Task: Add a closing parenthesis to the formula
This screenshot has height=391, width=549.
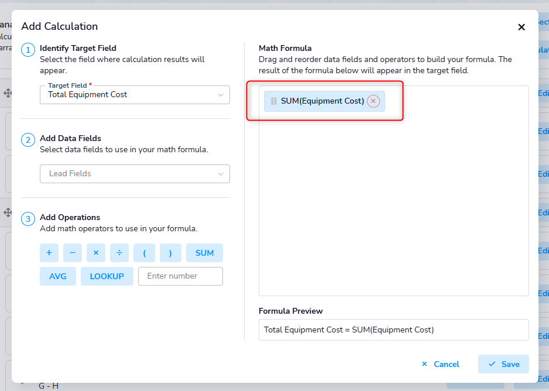Action: click(170, 253)
